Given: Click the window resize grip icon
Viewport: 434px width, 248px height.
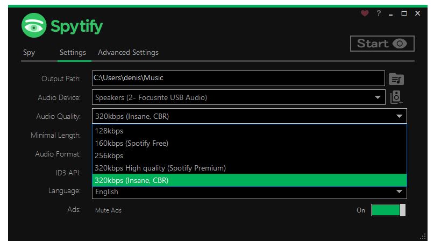Looking at the screenshot, I should 423,236.
